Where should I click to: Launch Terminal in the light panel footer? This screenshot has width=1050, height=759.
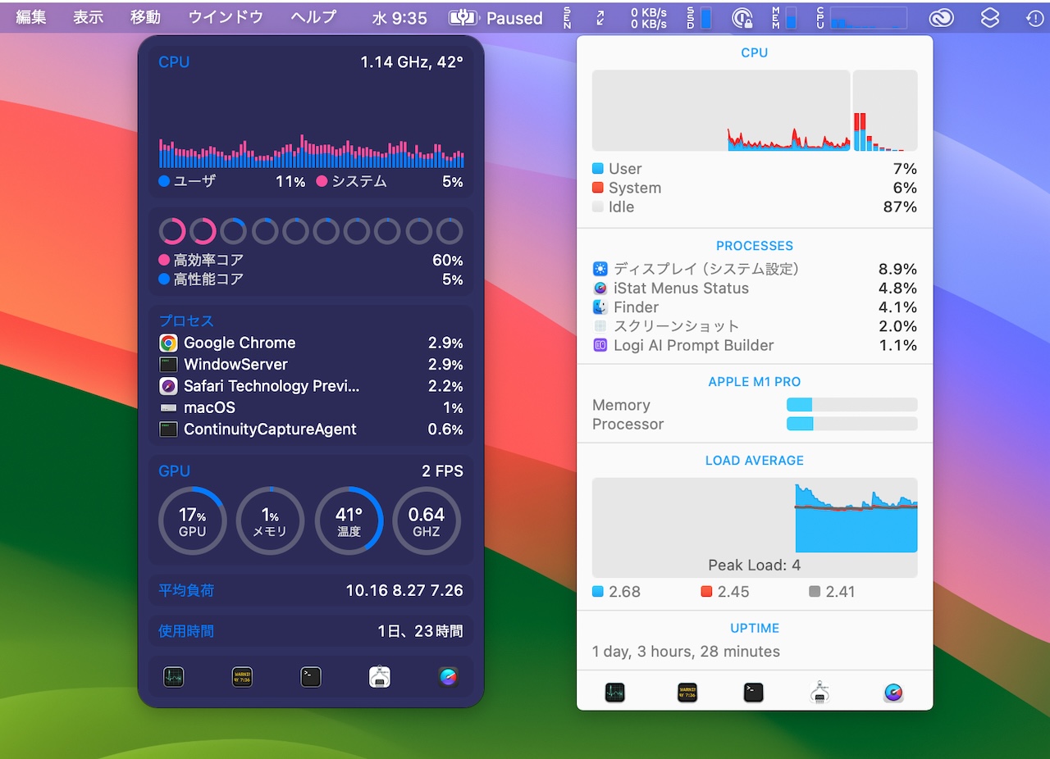click(x=754, y=693)
